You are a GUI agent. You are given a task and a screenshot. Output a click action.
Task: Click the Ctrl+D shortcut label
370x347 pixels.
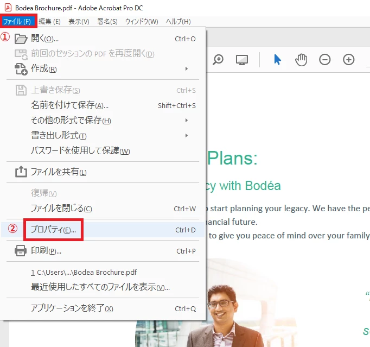pos(186,230)
